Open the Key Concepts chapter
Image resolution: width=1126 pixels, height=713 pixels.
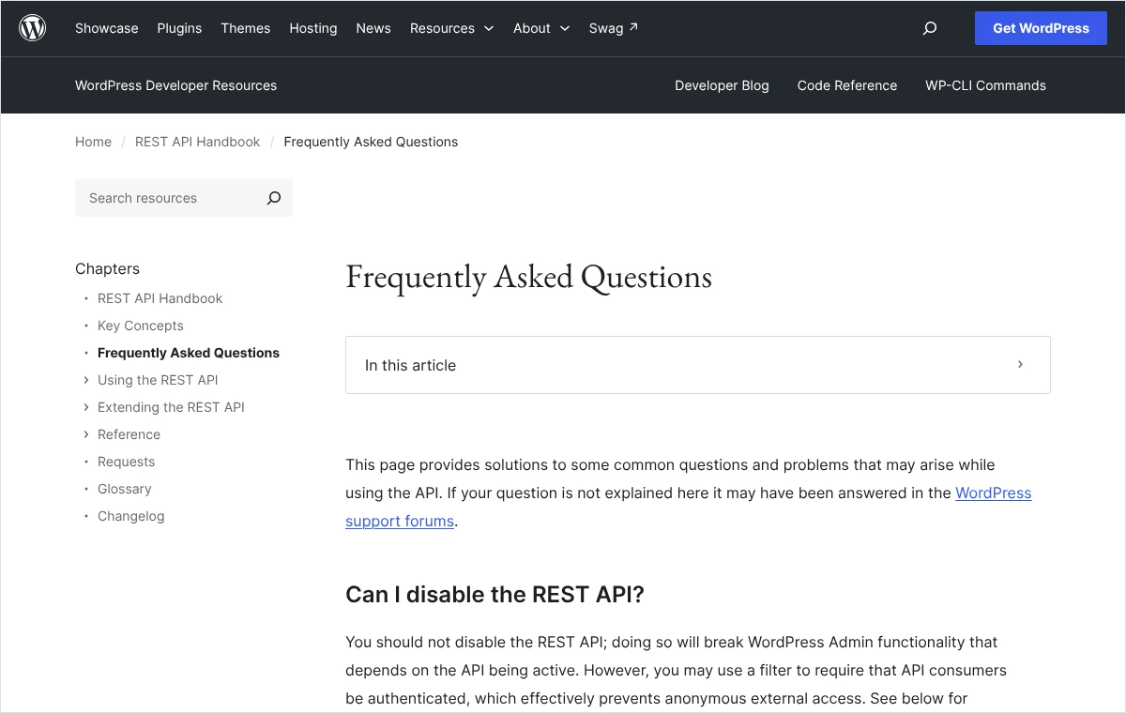tap(141, 326)
